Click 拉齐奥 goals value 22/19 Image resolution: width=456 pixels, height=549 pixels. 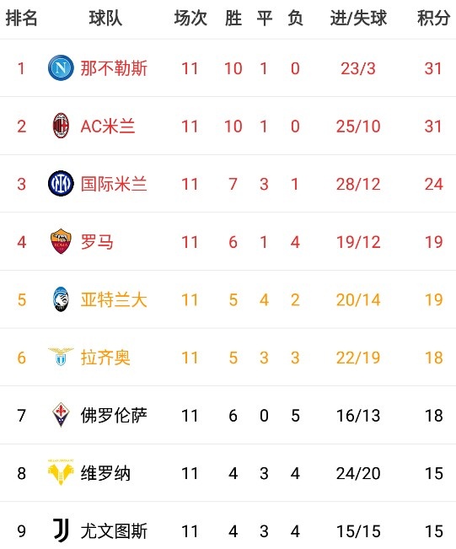358,358
